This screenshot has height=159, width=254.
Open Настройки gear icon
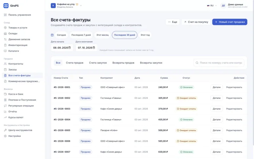coord(5,136)
